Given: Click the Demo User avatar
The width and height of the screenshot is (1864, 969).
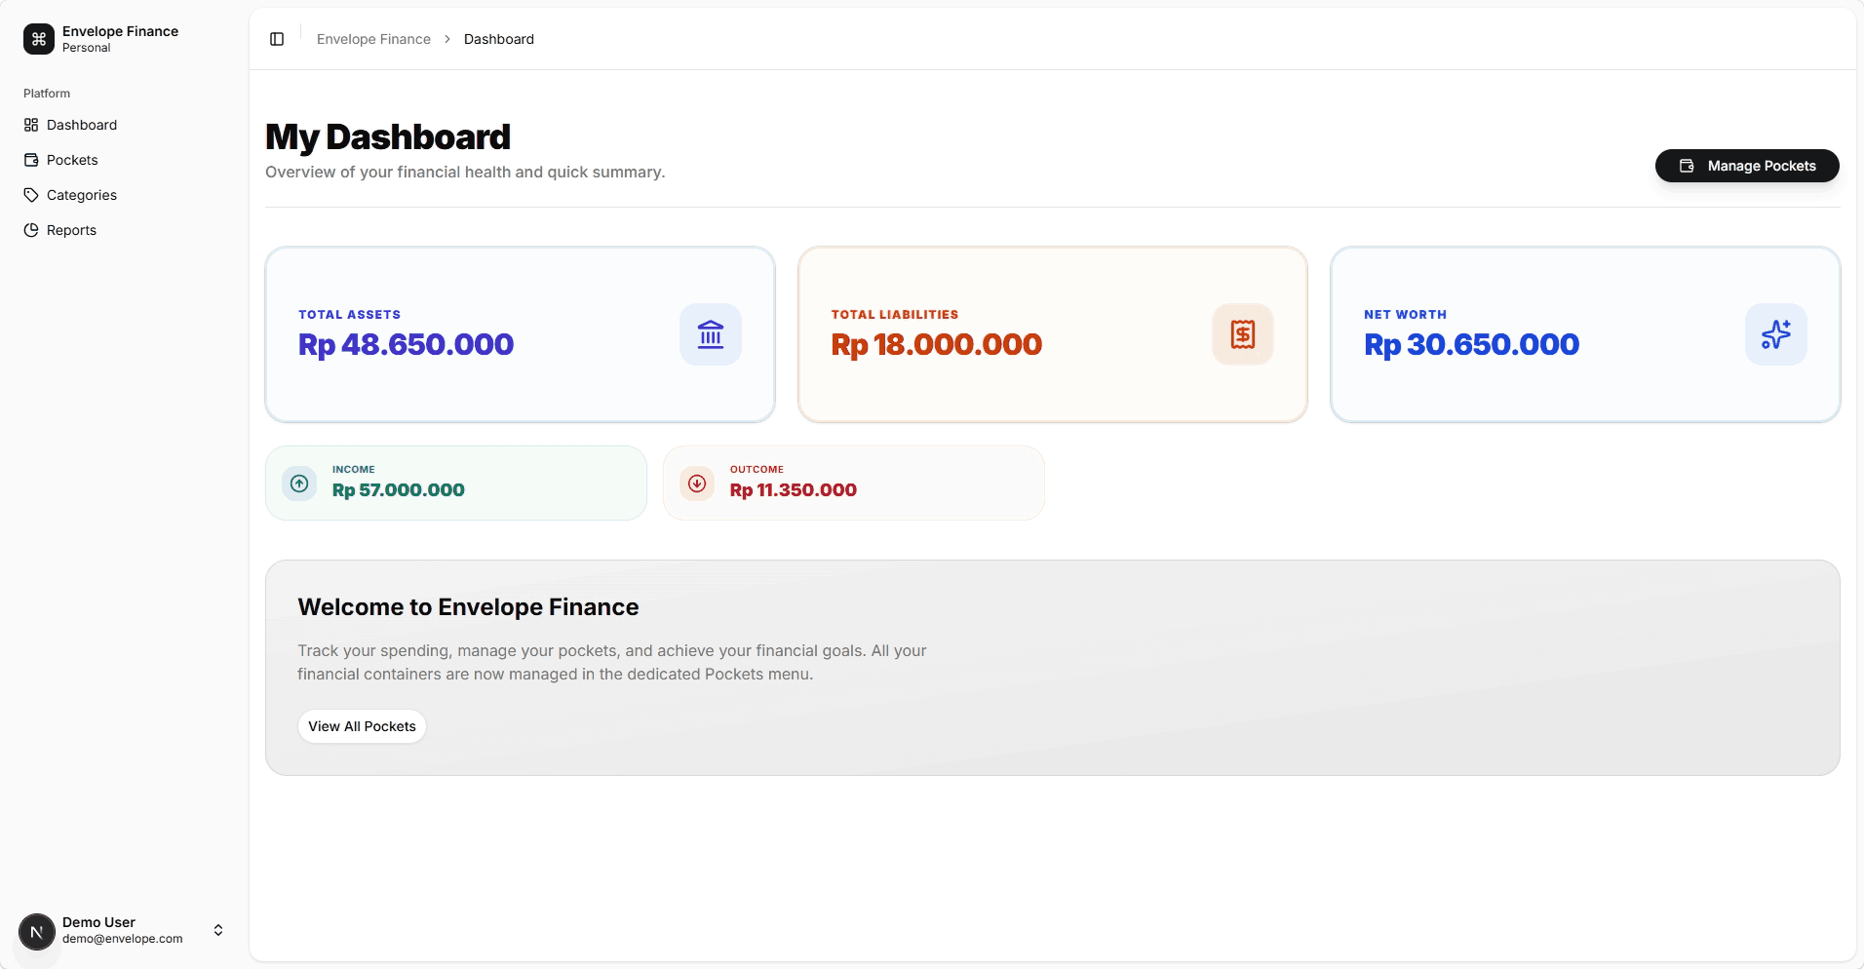Looking at the screenshot, I should click(37, 932).
